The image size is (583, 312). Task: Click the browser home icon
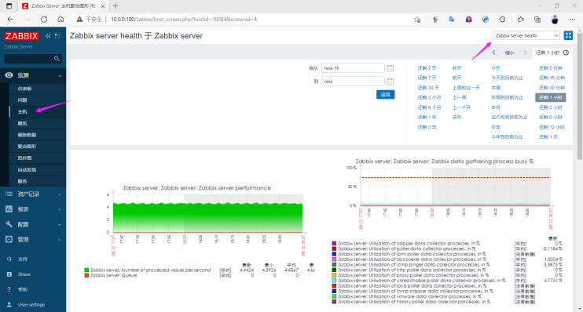(60, 20)
